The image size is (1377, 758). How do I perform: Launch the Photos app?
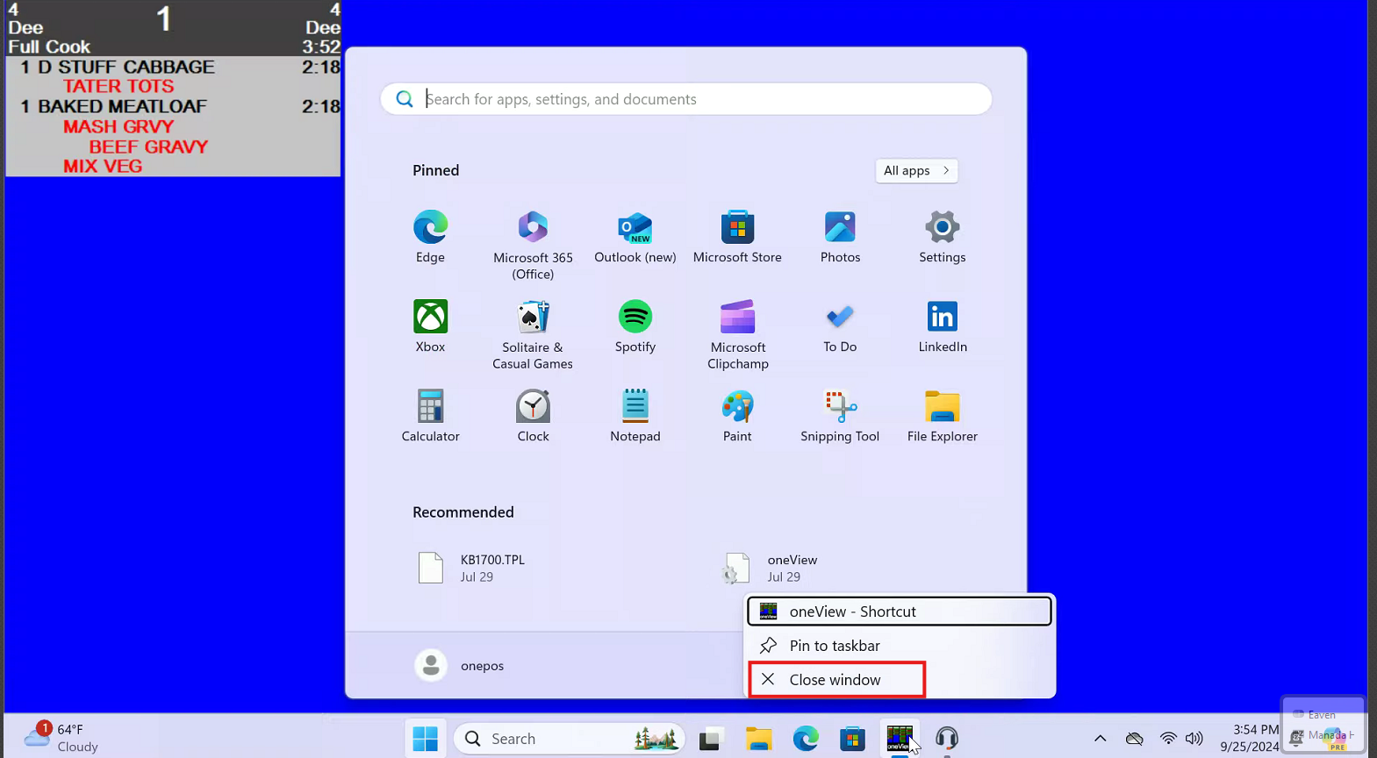[x=840, y=237]
